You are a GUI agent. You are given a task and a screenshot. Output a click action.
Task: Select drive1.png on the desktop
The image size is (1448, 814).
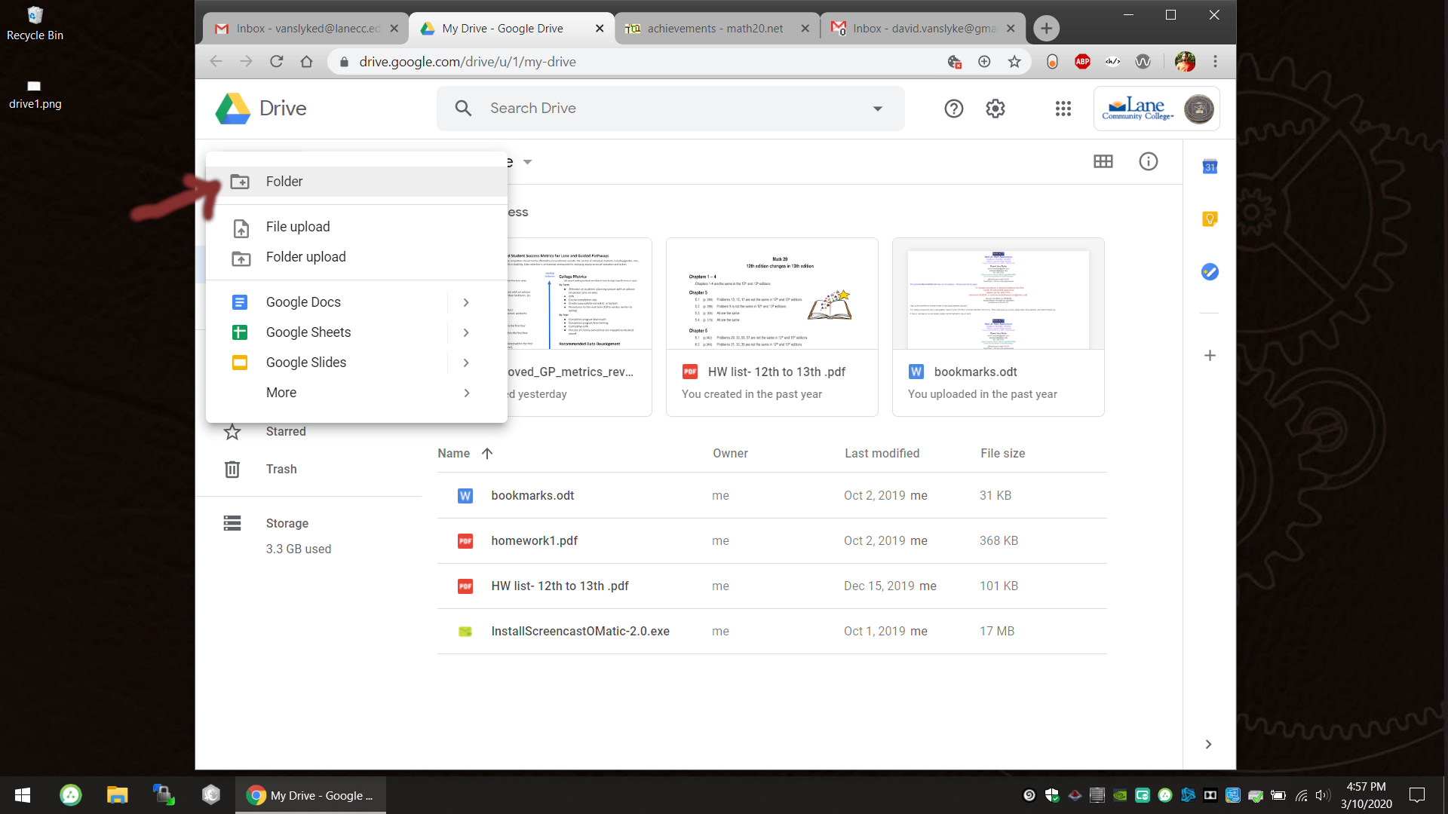click(35, 94)
